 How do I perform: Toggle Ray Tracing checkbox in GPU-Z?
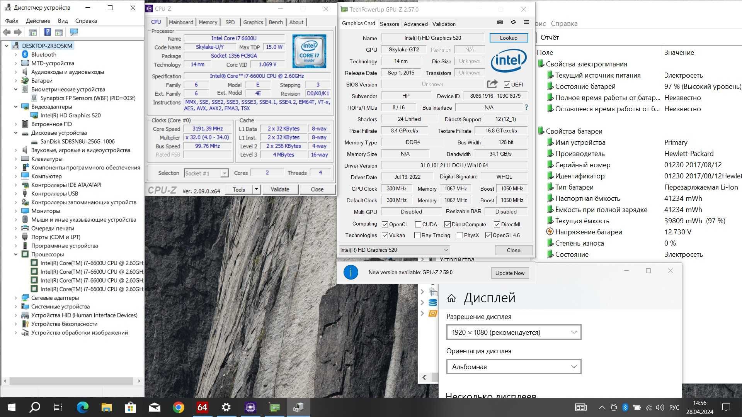click(x=418, y=235)
